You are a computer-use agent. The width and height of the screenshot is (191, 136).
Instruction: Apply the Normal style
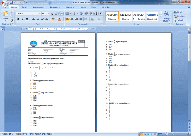(112, 16)
